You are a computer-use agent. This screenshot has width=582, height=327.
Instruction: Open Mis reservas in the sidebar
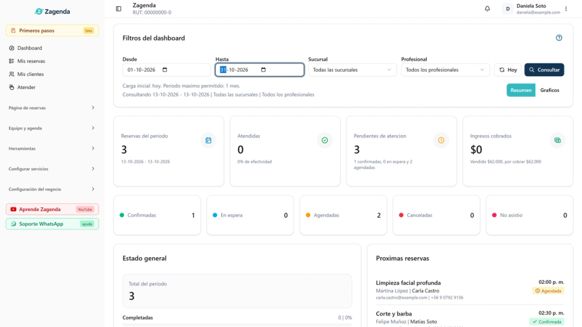pyautogui.click(x=52, y=61)
